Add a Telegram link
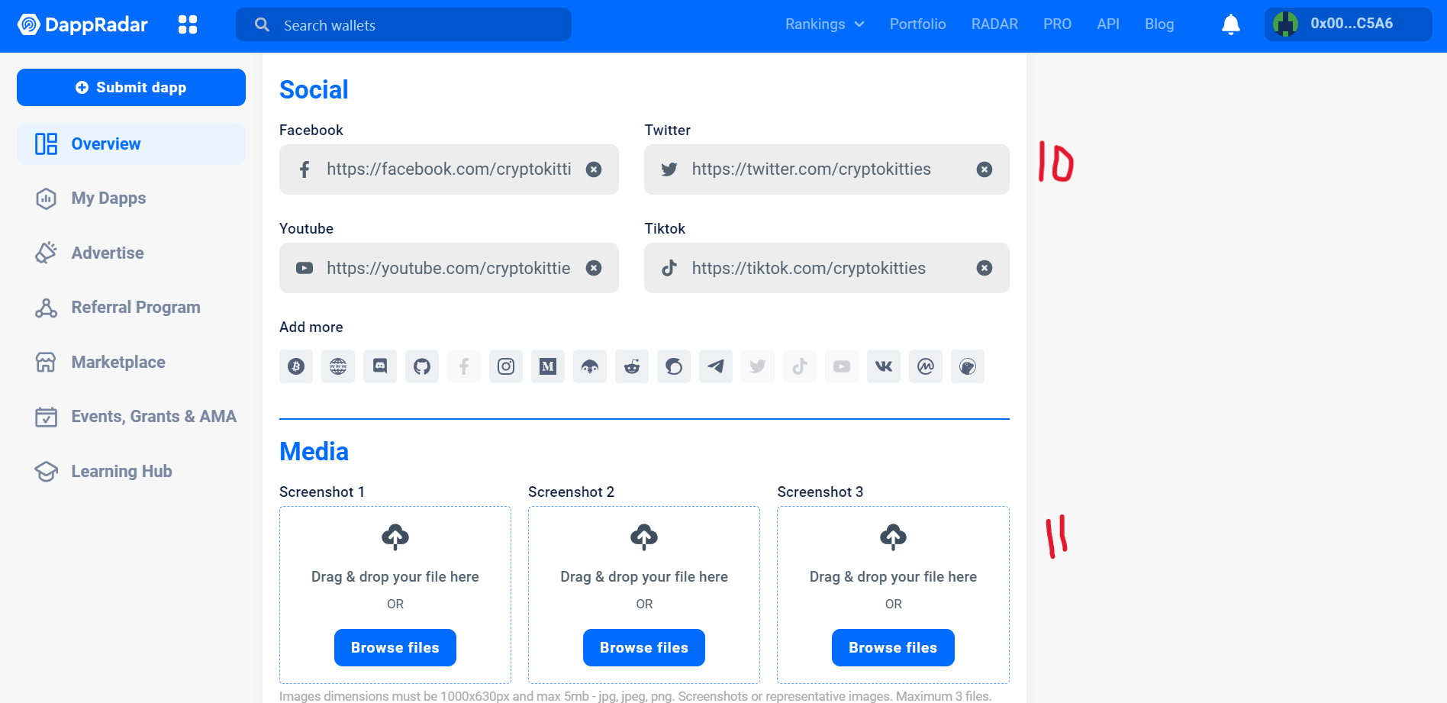Image resolution: width=1447 pixels, height=703 pixels. (x=716, y=366)
